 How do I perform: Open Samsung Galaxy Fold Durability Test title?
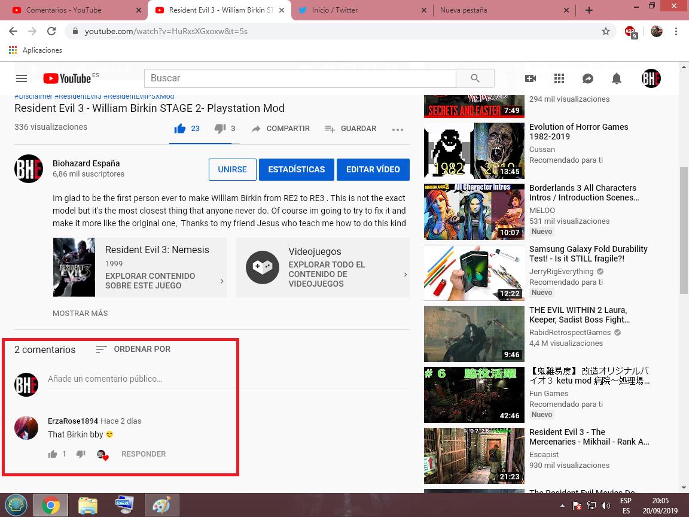(x=588, y=254)
